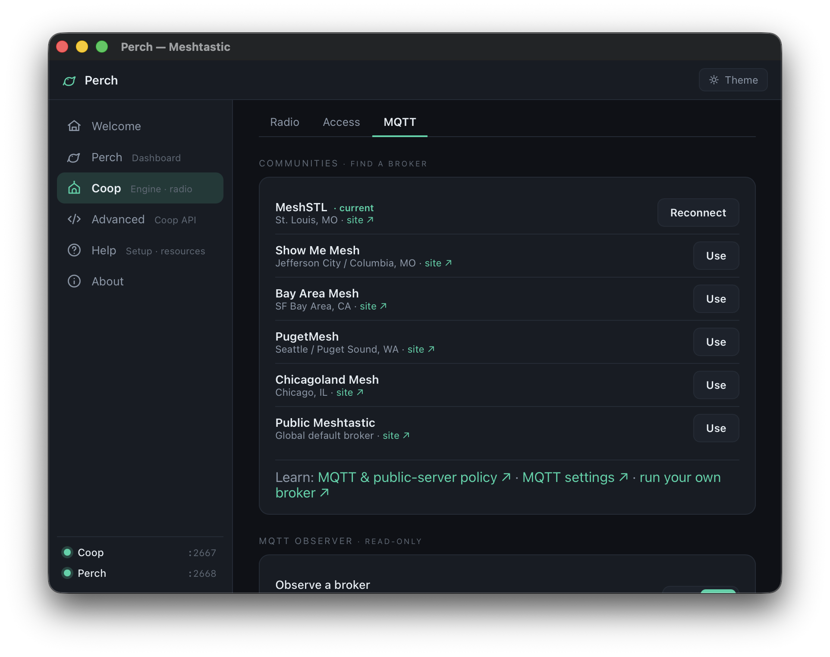Open About using the info icon
The width and height of the screenshot is (830, 657).
coord(74,282)
